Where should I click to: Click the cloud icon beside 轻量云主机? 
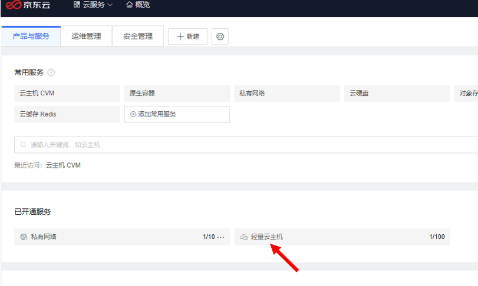point(243,237)
